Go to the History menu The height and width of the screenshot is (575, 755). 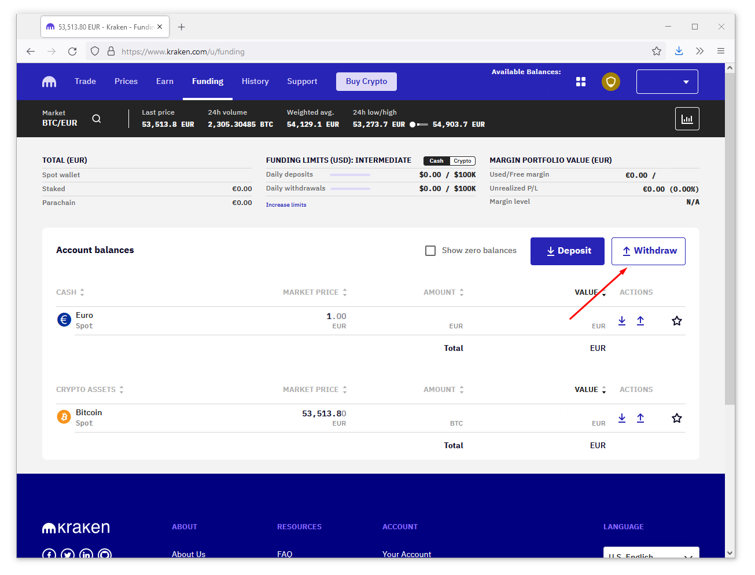(255, 82)
